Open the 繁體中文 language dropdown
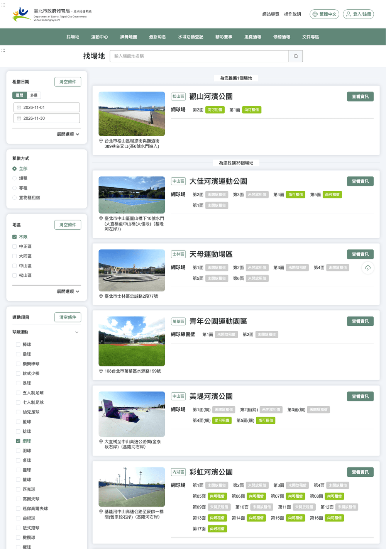The height and width of the screenshot is (549, 386). pyautogui.click(x=325, y=14)
